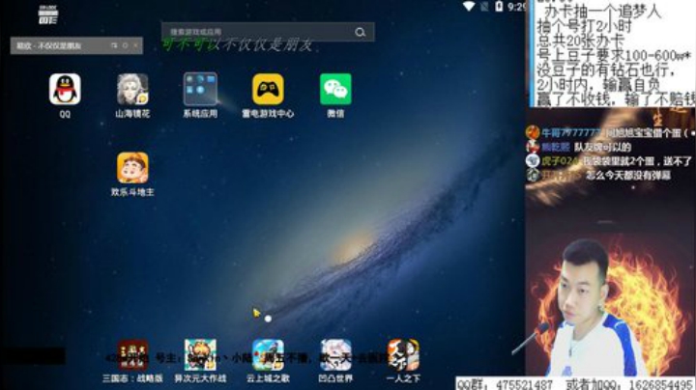Click the song title in music widget
The height and width of the screenshot is (390, 696).
(49, 45)
